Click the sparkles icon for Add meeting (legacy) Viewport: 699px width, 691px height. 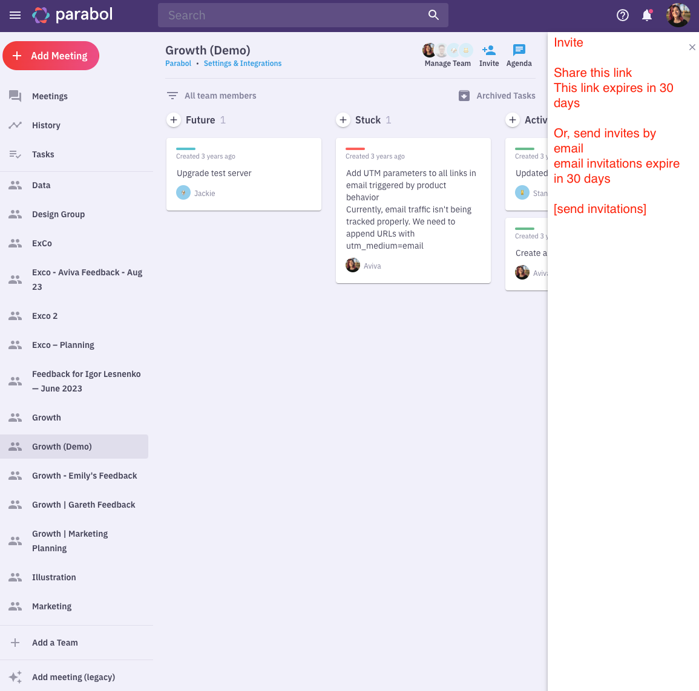click(x=15, y=676)
